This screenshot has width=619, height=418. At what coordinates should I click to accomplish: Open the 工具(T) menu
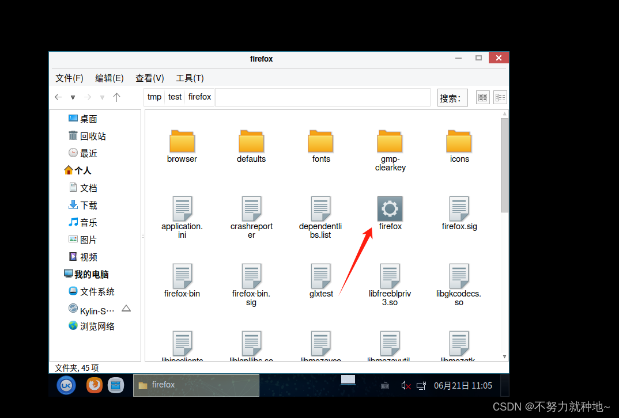[190, 78]
